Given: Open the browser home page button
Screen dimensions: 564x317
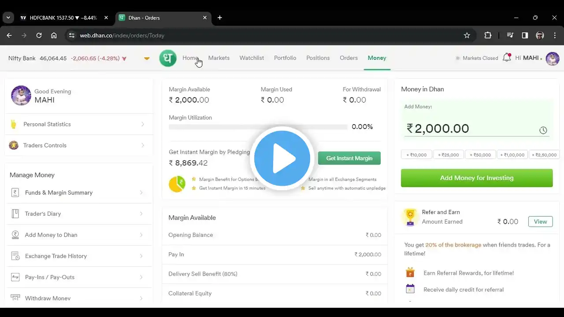Looking at the screenshot, I should (x=54, y=35).
